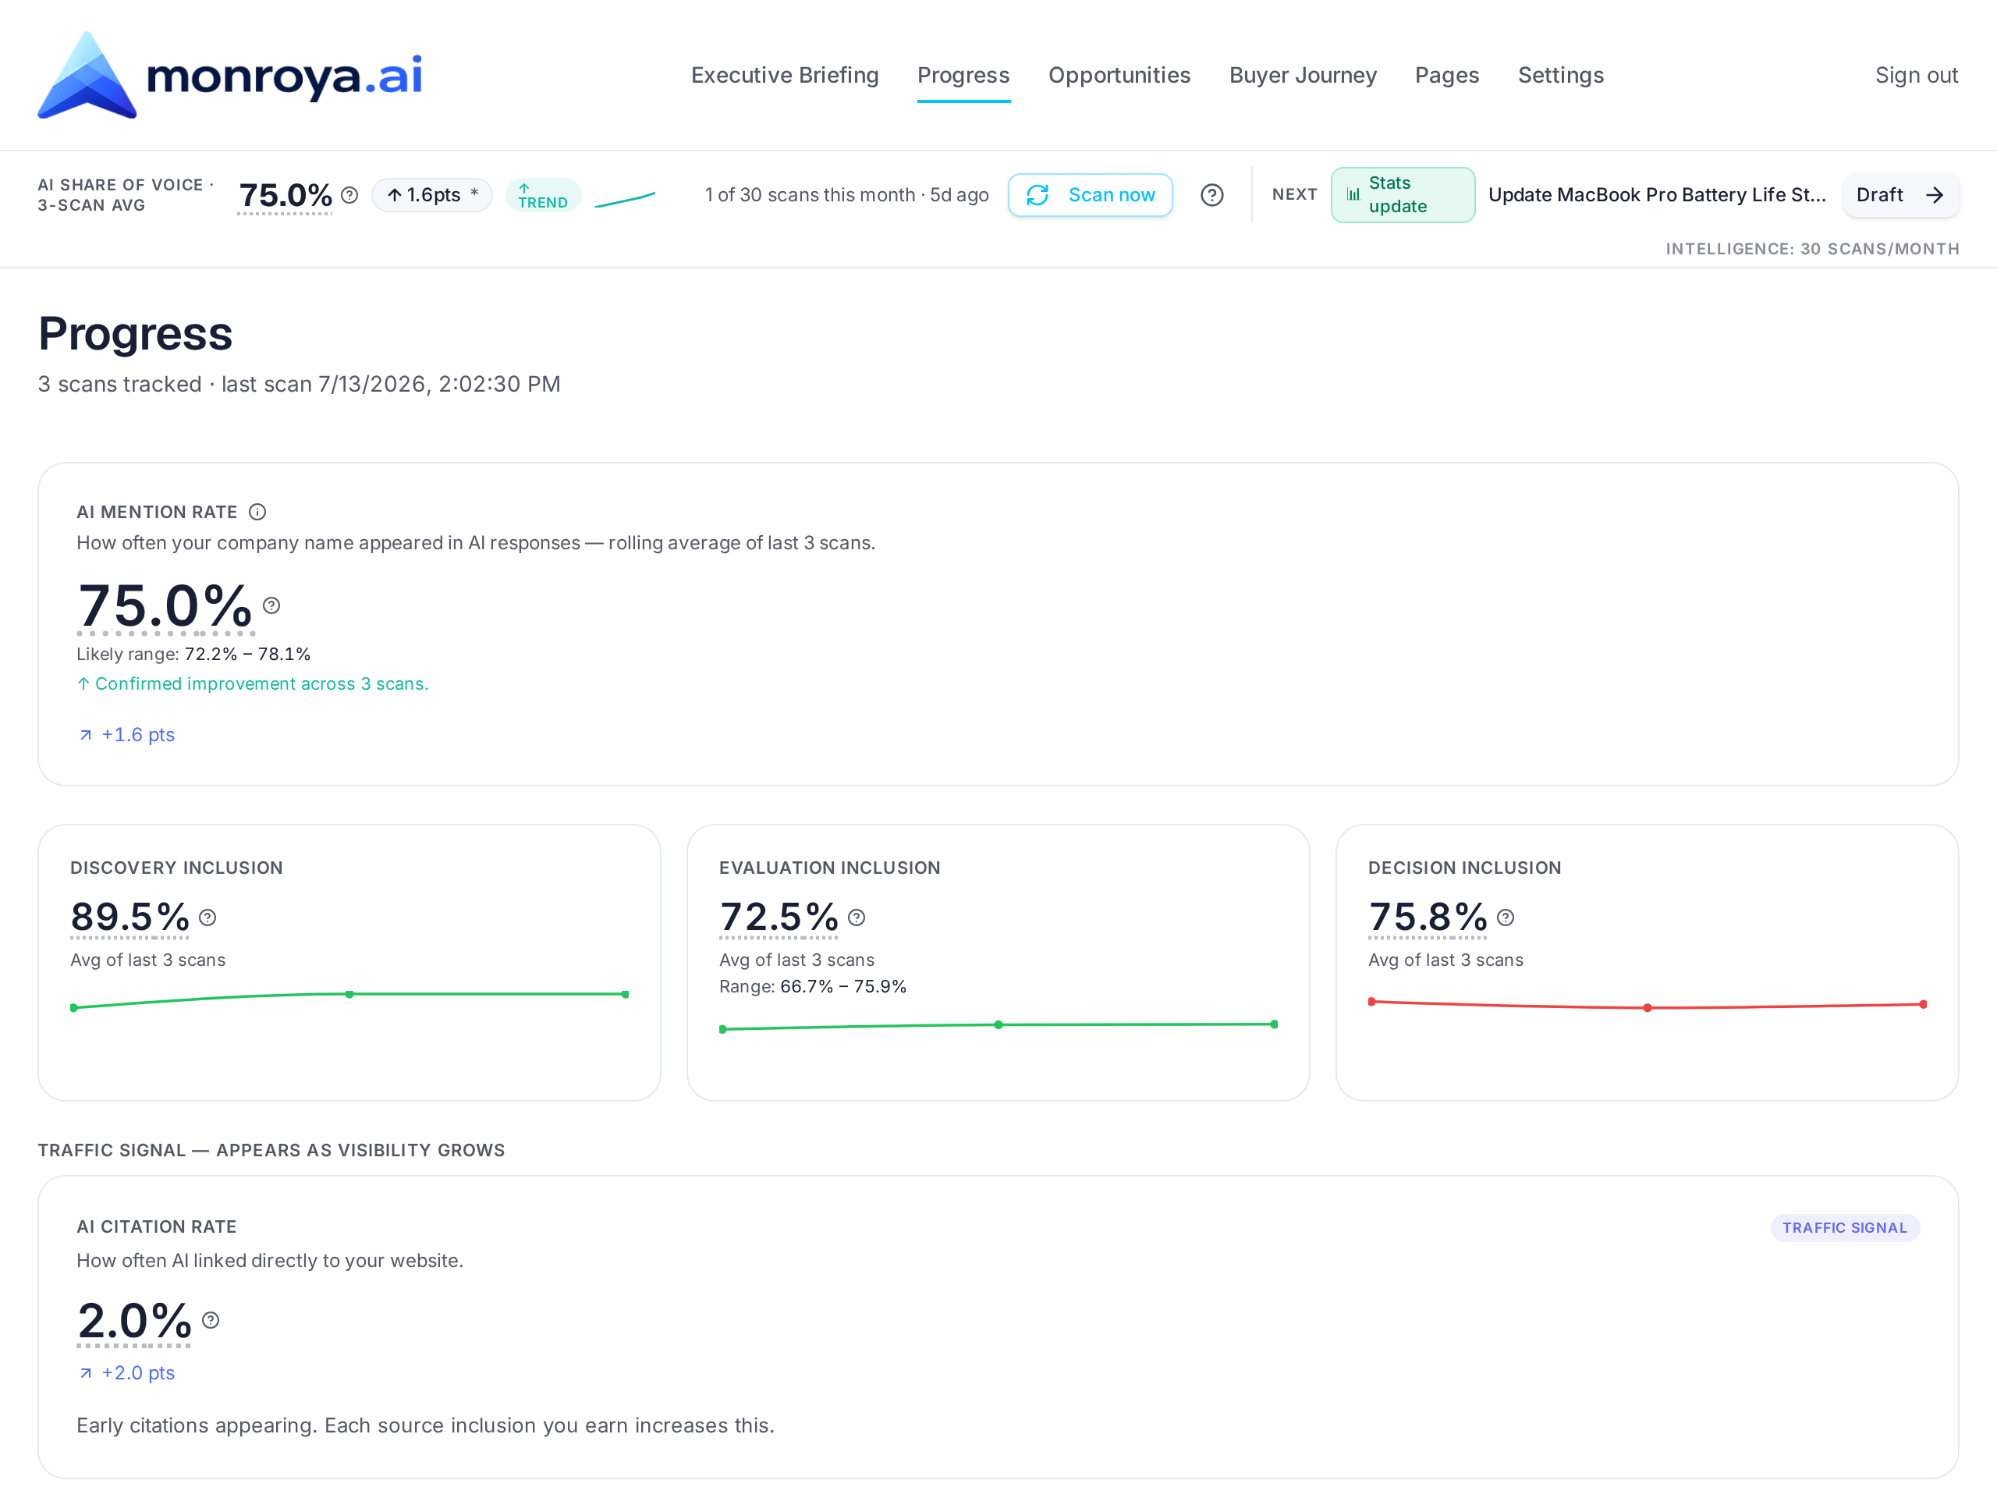The height and width of the screenshot is (1498, 1997).
Task: Click the help icon beside 2.0%
Action: pyautogui.click(x=211, y=1320)
